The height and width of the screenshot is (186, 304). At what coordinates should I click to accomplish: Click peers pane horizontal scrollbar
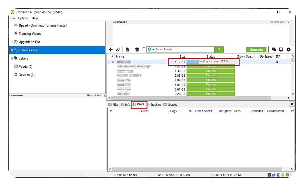pyautogui.click(x=197, y=169)
